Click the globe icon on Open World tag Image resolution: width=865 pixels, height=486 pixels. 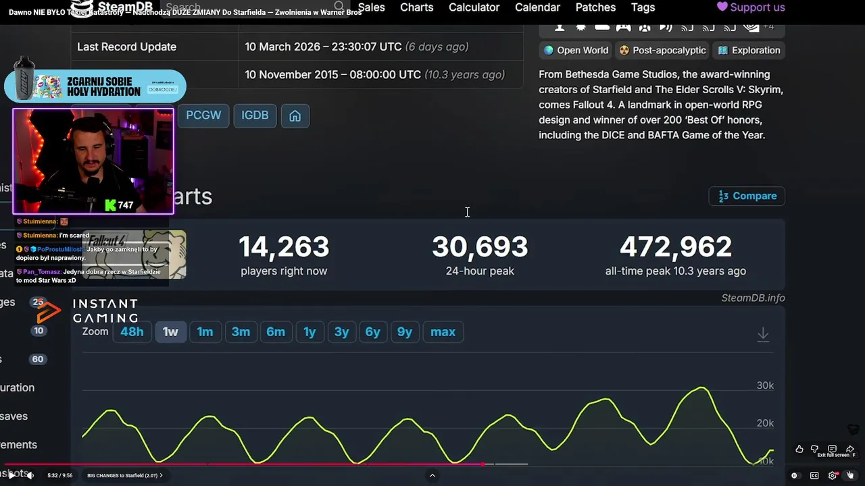[549, 51]
